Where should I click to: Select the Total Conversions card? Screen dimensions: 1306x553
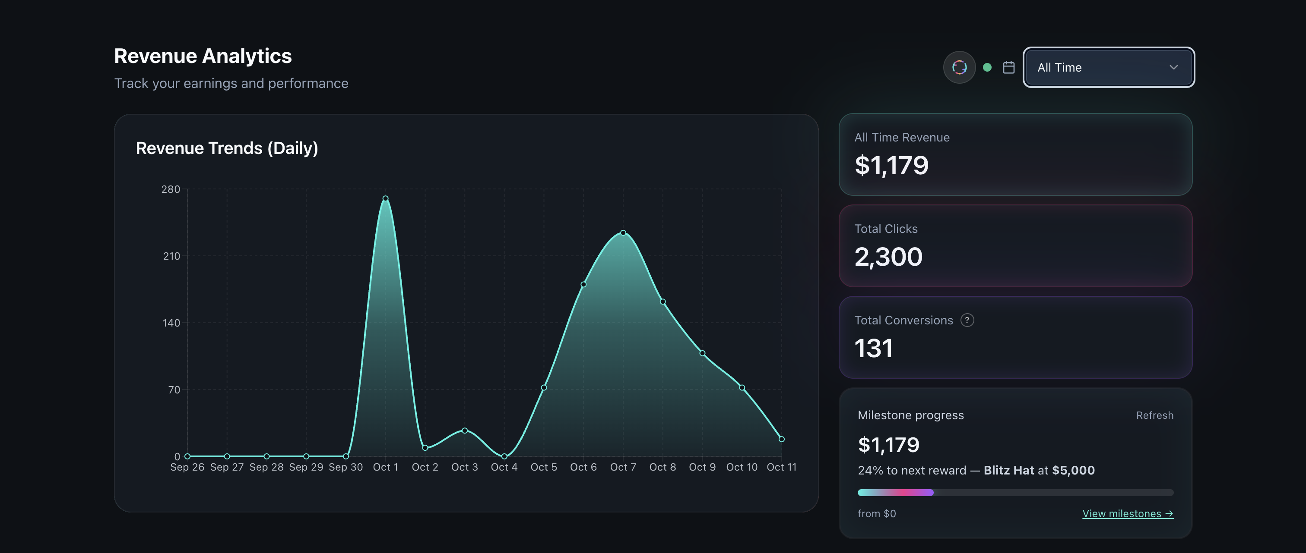(x=1015, y=337)
